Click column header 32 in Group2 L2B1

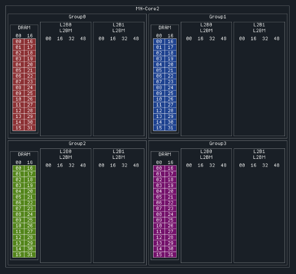coord(124,165)
